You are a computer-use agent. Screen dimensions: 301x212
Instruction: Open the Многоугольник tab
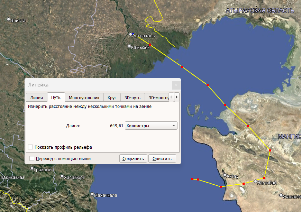[84, 98]
